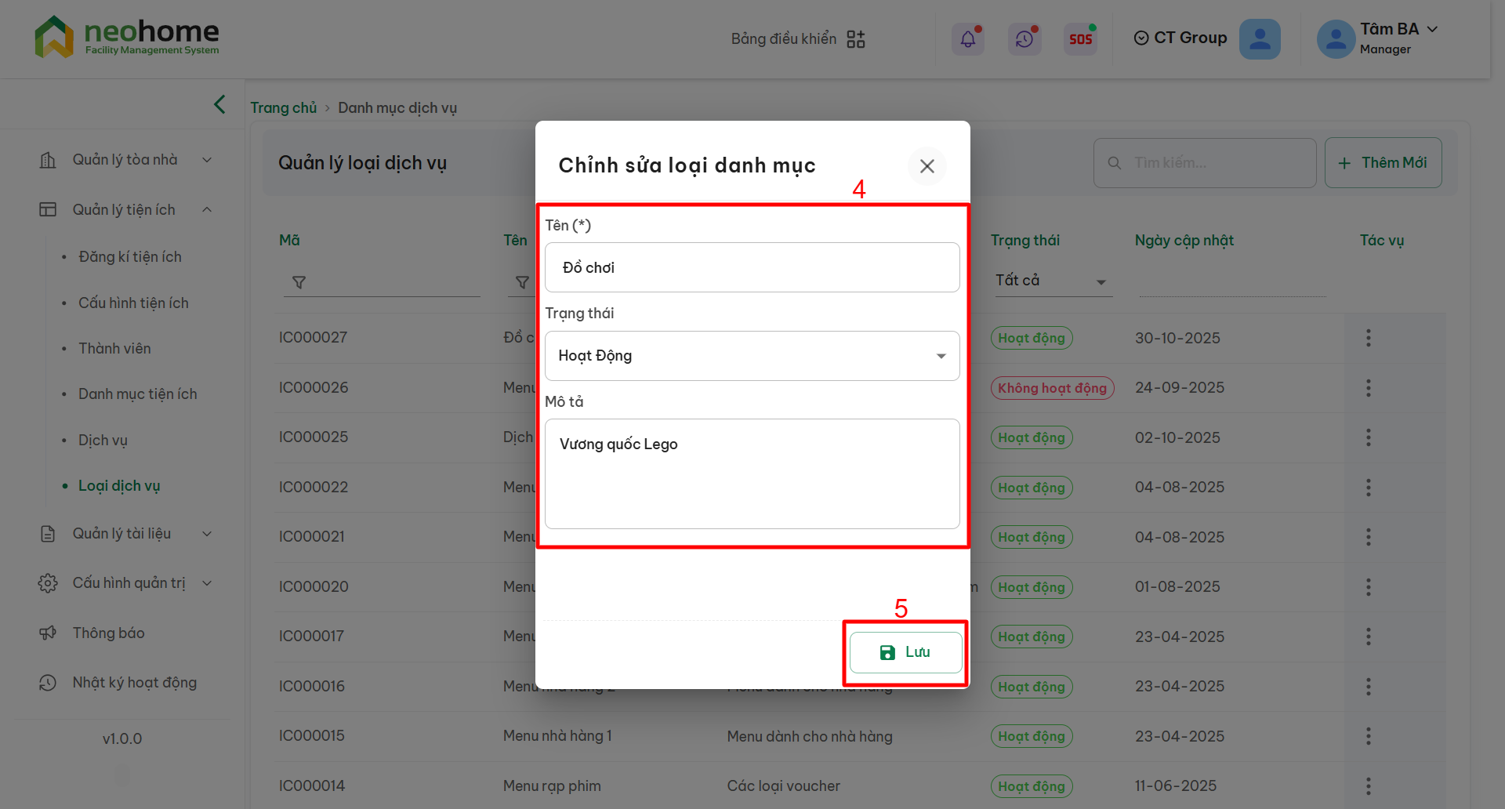
Task: Go to Danh mục tiện ích menu item
Action: coord(137,394)
